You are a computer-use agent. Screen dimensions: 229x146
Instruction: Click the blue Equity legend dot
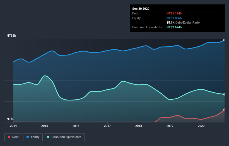tap(28, 137)
